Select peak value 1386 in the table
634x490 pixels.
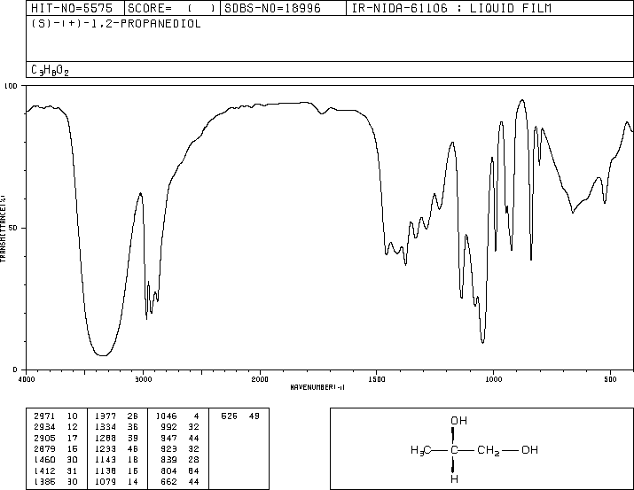(x=44, y=481)
